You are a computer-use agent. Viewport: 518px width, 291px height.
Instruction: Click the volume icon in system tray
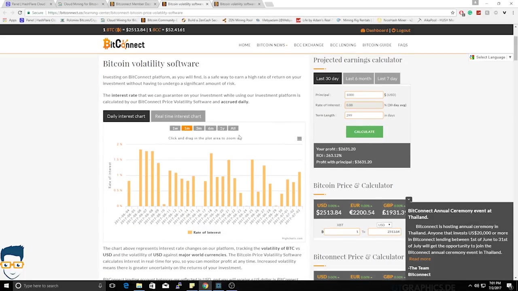click(x=476, y=286)
